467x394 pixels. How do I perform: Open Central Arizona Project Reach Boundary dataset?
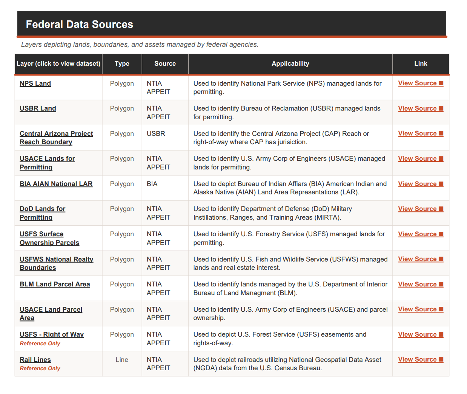click(56, 138)
